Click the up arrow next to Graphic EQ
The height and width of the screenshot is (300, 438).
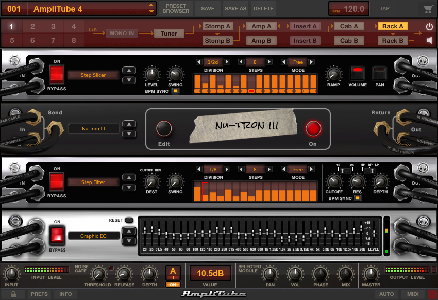pos(129,231)
